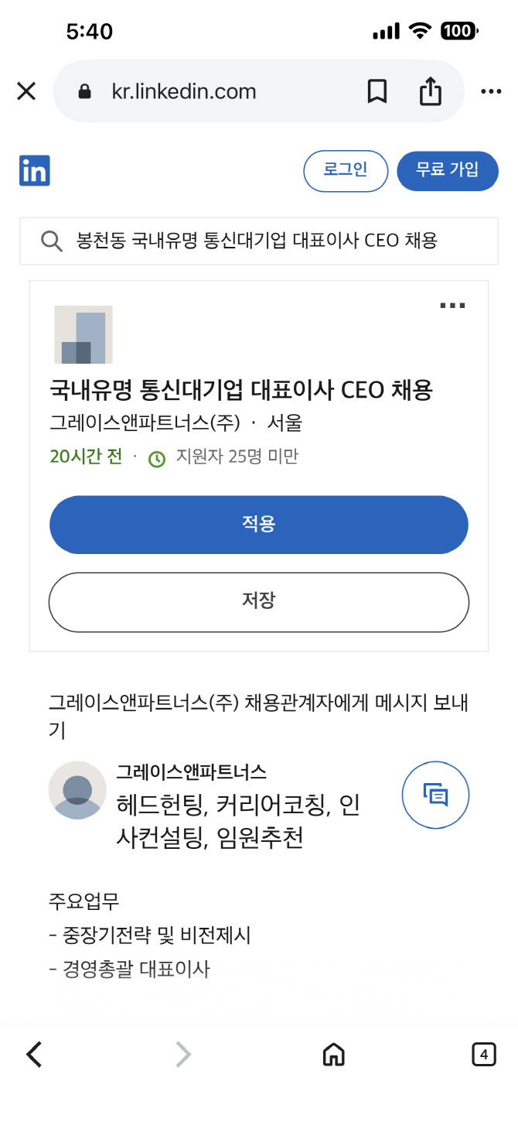The width and height of the screenshot is (518, 1122).
Task: Open the 그레이스앤파트너스 recruiter name link
Action: (x=192, y=771)
